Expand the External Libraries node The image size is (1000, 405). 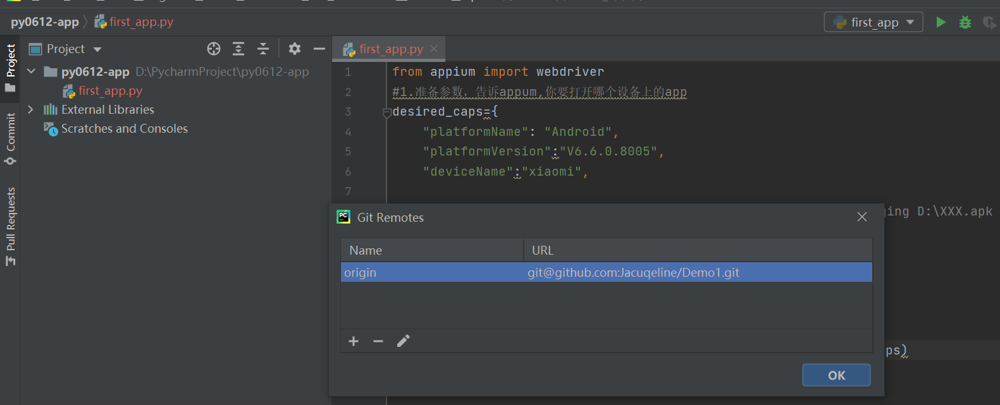[30, 109]
